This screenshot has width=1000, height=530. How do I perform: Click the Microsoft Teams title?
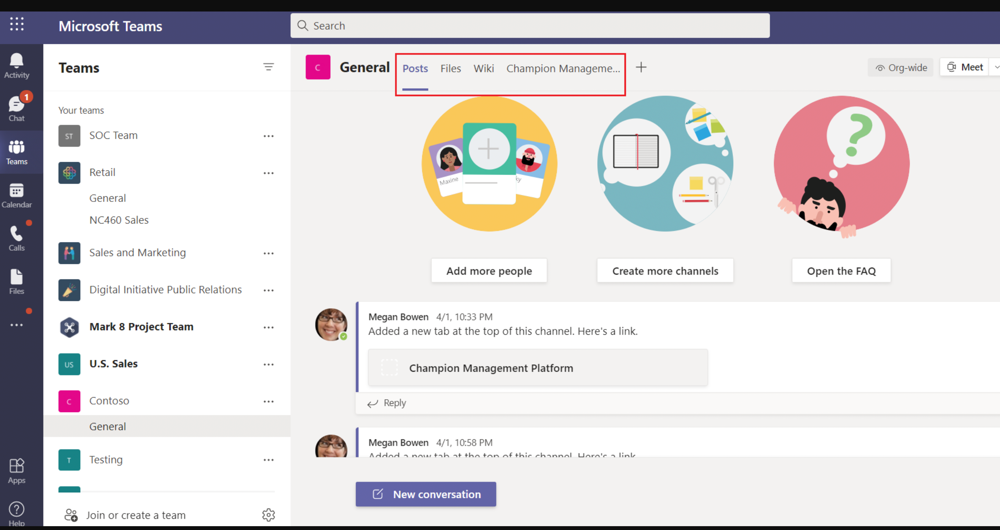(110, 26)
